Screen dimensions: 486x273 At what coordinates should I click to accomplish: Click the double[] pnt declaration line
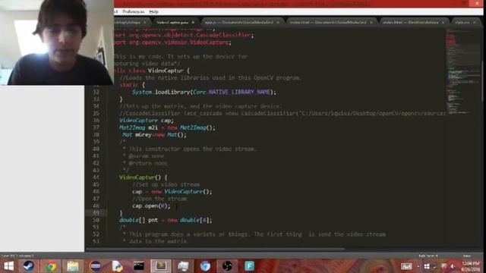click(x=166, y=220)
